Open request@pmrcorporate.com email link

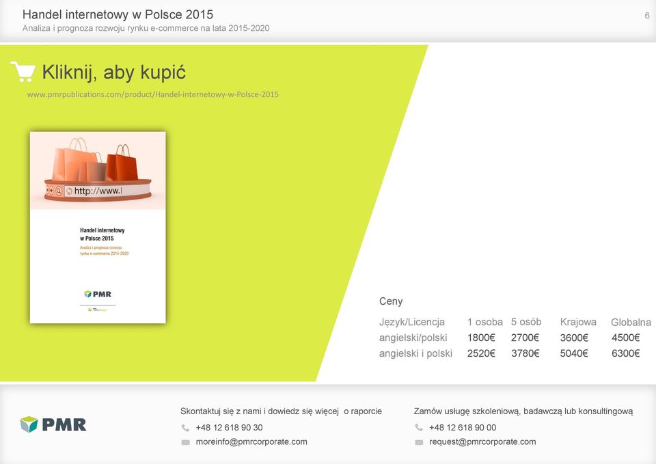point(482,442)
